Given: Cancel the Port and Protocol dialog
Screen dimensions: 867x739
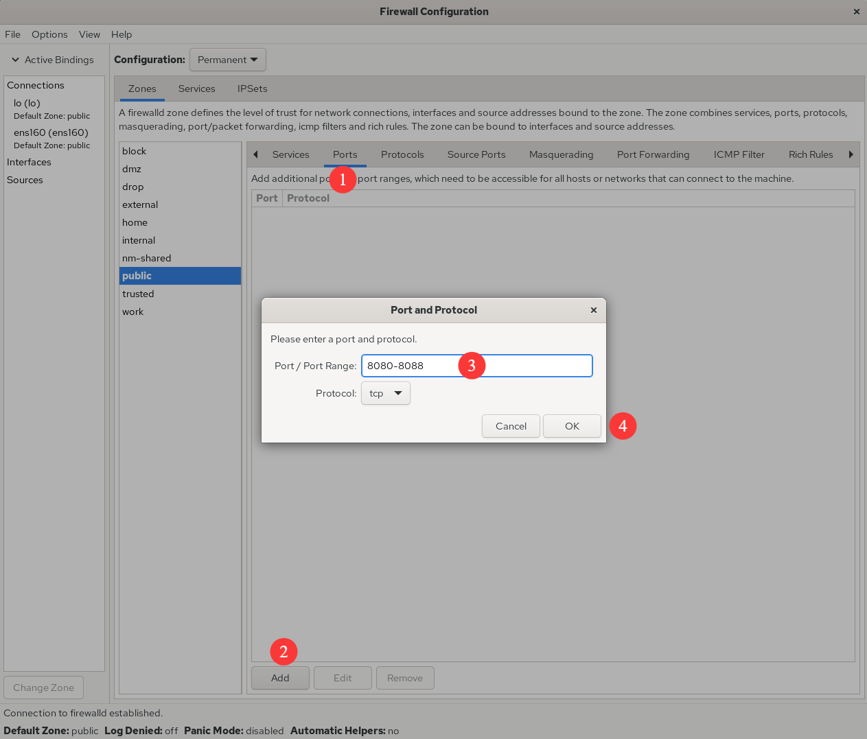Looking at the screenshot, I should click(x=511, y=426).
